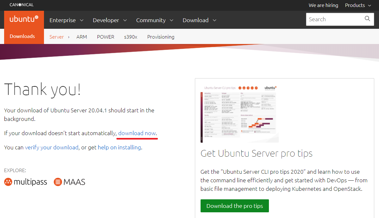The width and height of the screenshot is (379, 218).
Task: Click the EXPLORE: label
Action: click(15, 171)
